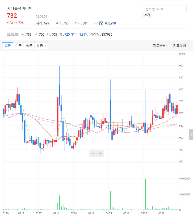Screen dimensions: 193x218
Task: Click the 500 price axis label
Action: point(181,162)
